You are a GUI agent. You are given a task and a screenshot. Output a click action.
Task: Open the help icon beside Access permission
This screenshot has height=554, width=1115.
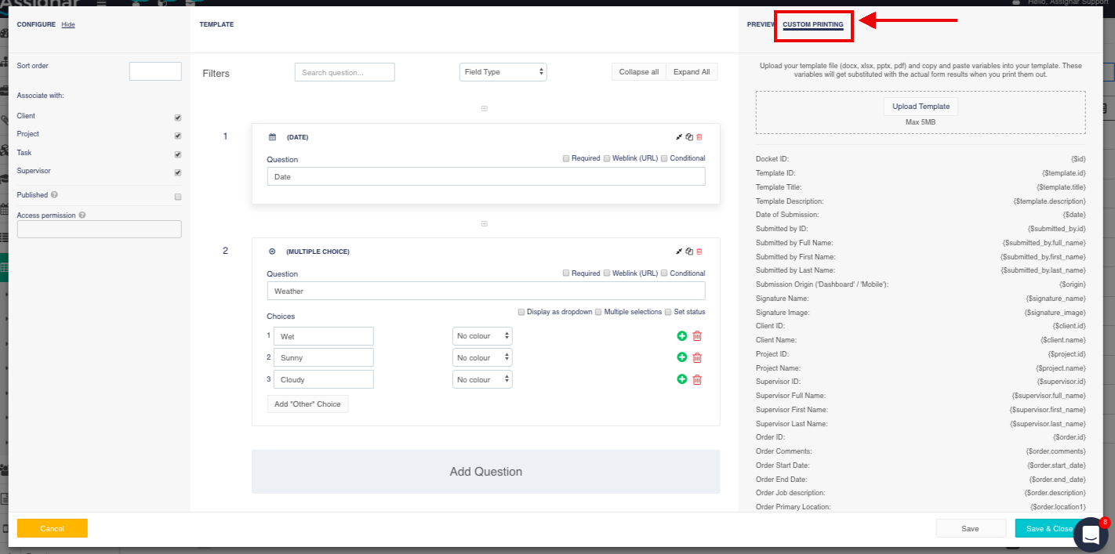tap(82, 215)
